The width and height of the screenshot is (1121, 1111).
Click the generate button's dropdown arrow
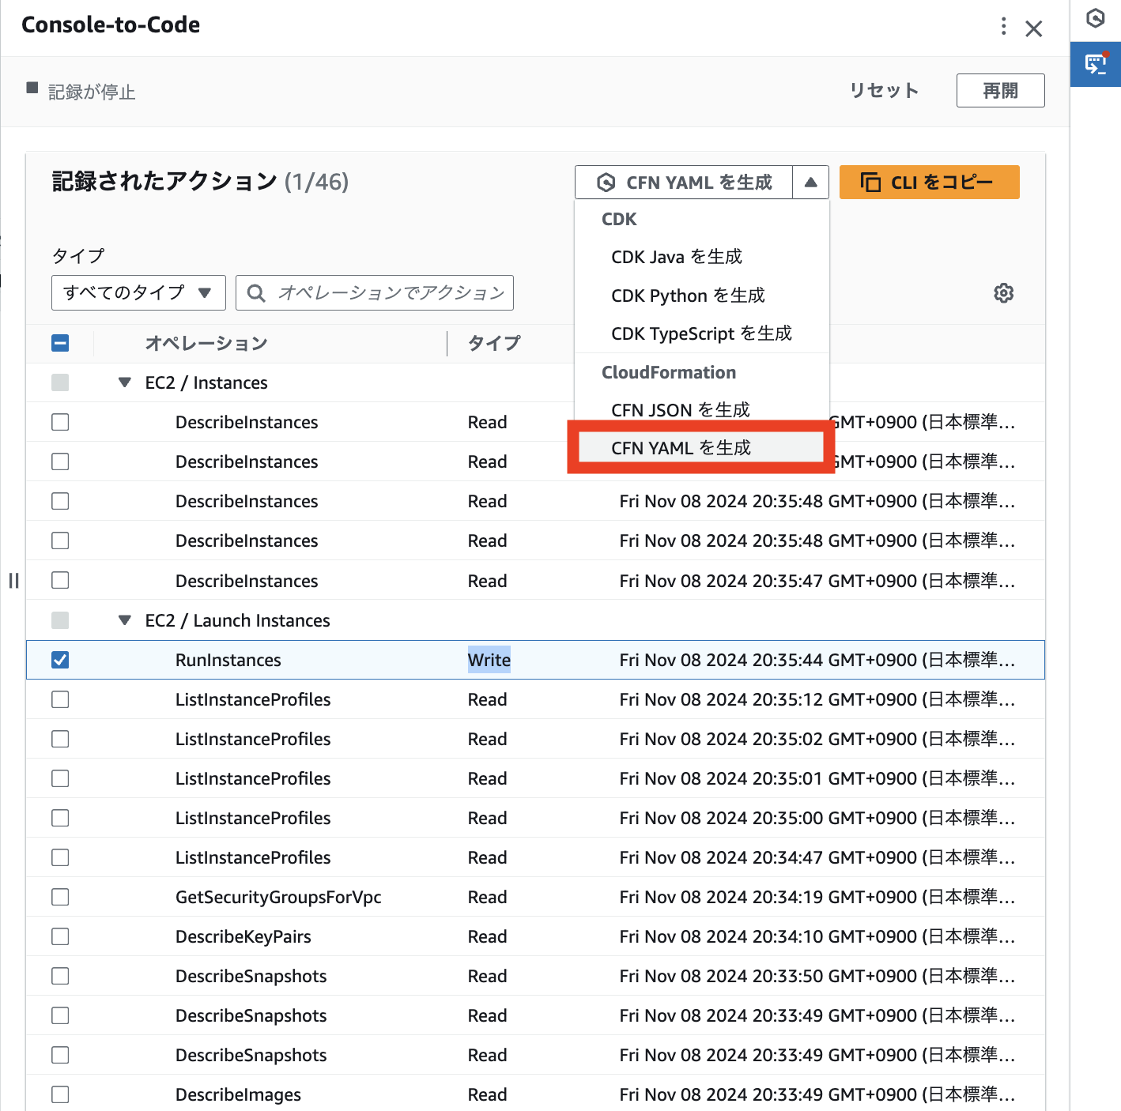point(810,182)
